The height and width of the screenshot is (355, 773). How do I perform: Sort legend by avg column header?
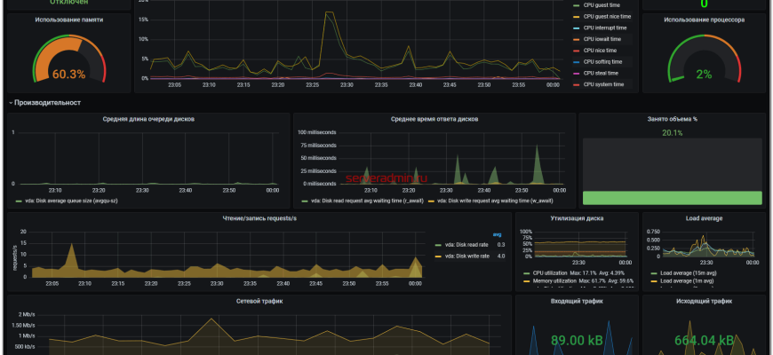(x=498, y=234)
